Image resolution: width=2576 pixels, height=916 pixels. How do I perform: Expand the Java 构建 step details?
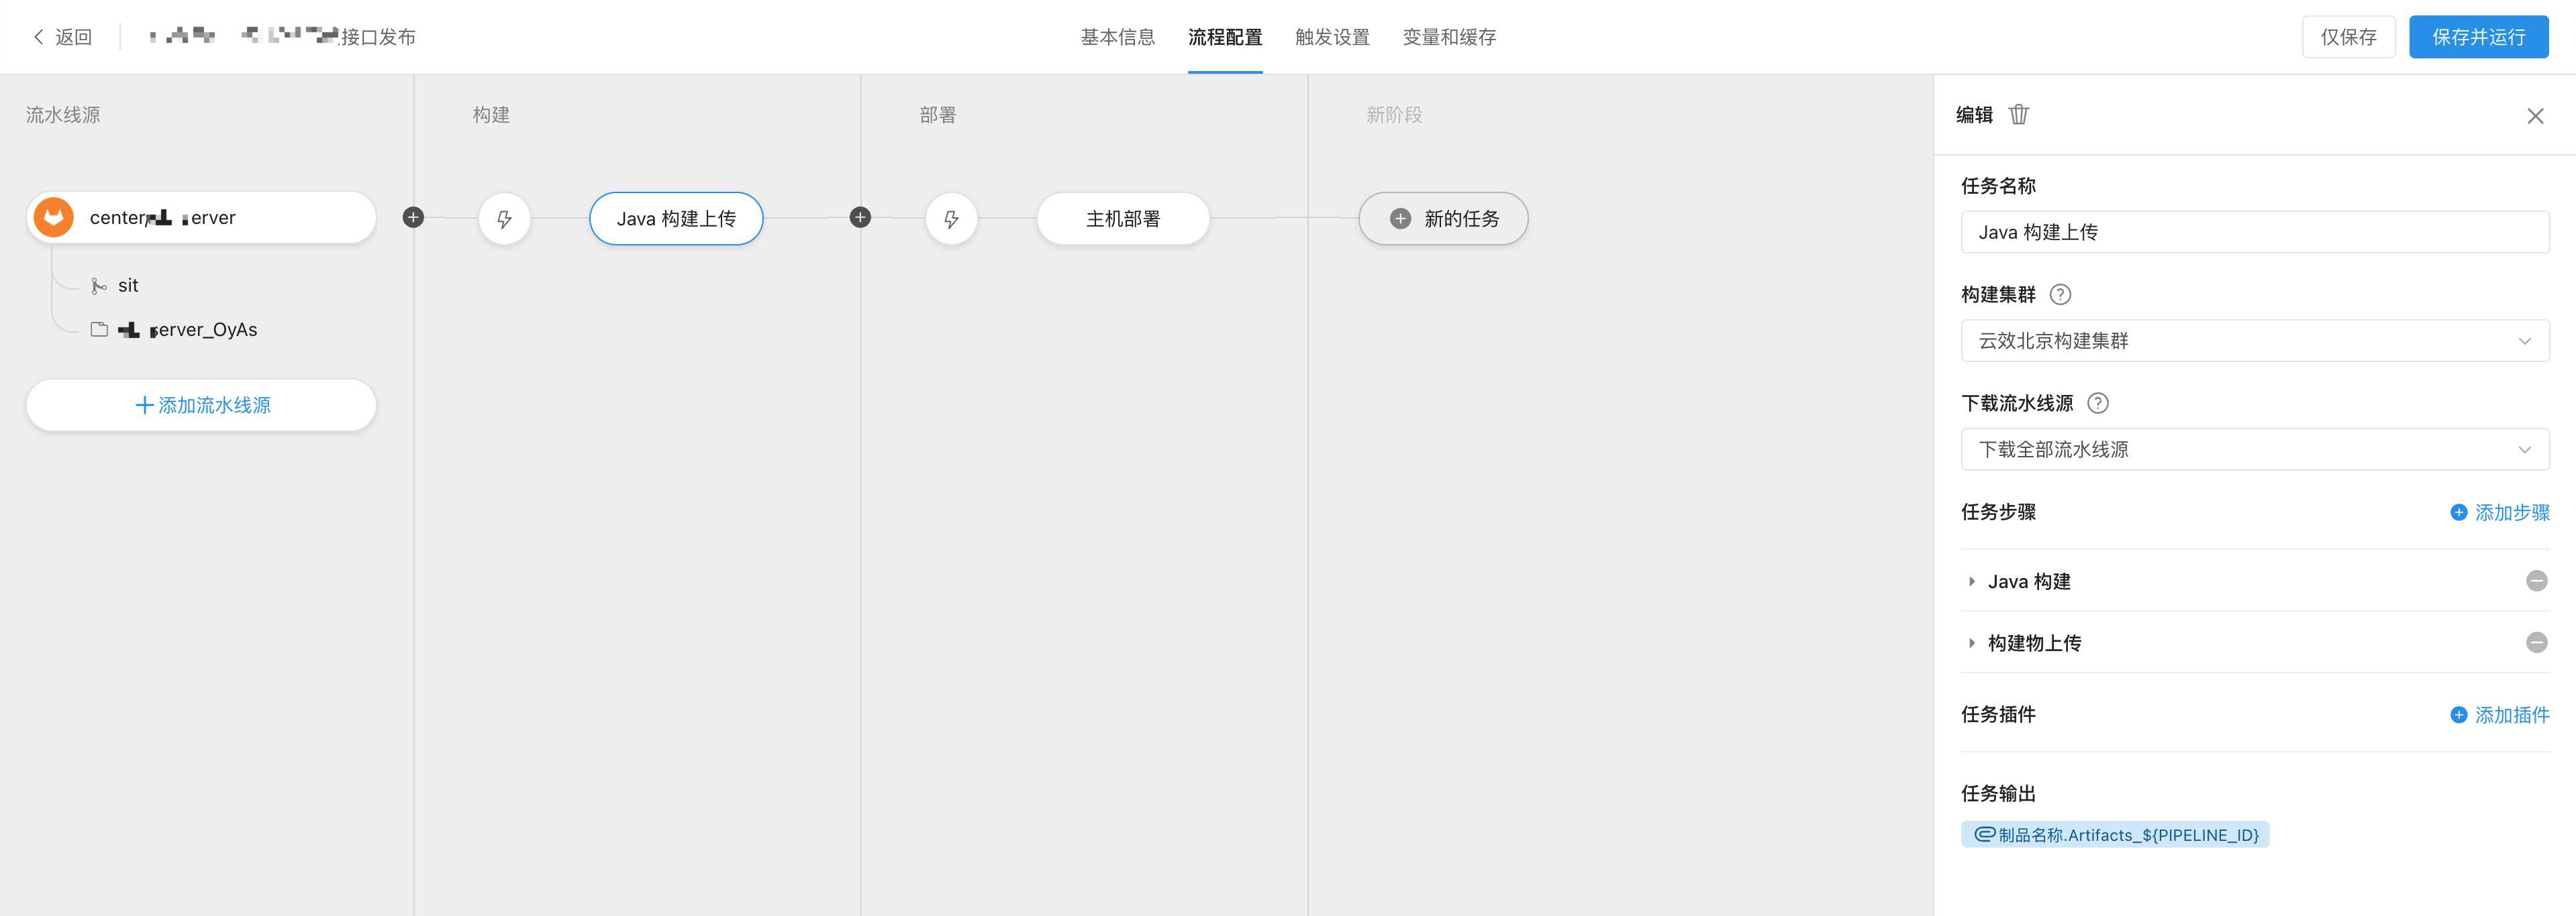pyautogui.click(x=1972, y=580)
